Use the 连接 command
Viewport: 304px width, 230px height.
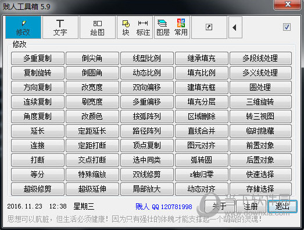tap(38, 145)
